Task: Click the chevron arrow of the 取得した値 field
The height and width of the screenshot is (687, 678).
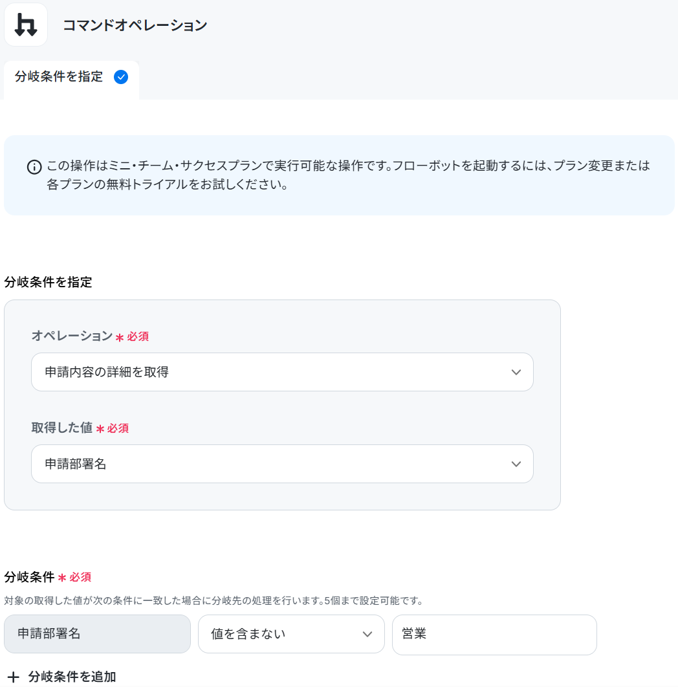Action: [x=516, y=464]
